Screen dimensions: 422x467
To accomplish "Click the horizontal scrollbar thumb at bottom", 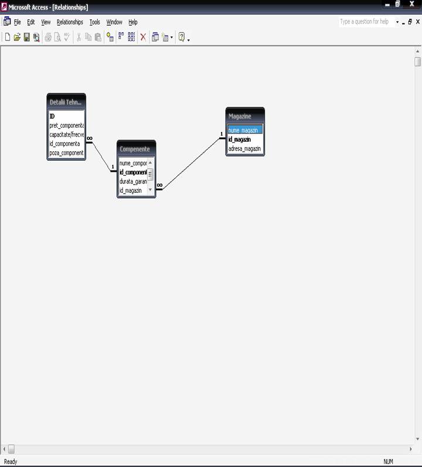I will tap(11, 449).
